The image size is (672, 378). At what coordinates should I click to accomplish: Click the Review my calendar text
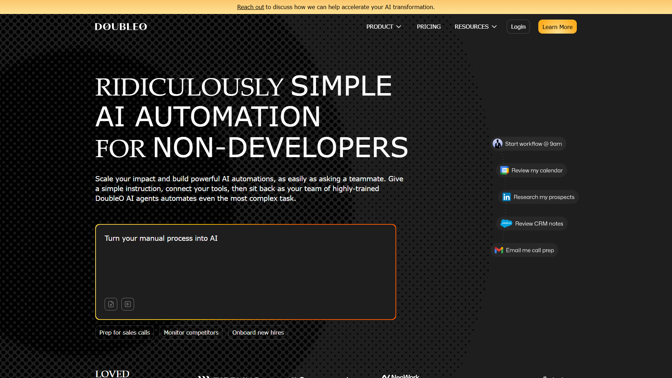coord(537,170)
